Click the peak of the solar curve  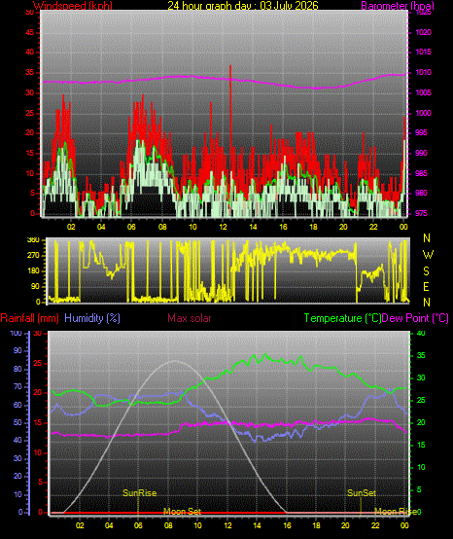(x=175, y=361)
